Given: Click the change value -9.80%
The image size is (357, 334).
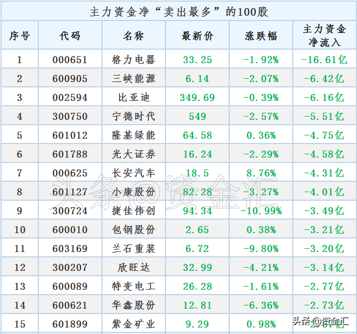Looking at the screenshot, I should click(261, 249).
